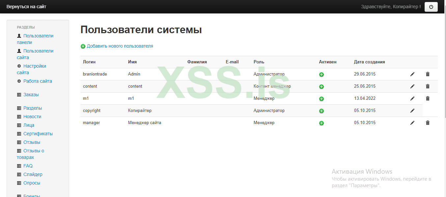Select the date 13.04.2022 cell
The image size is (446, 197).
click(365, 98)
